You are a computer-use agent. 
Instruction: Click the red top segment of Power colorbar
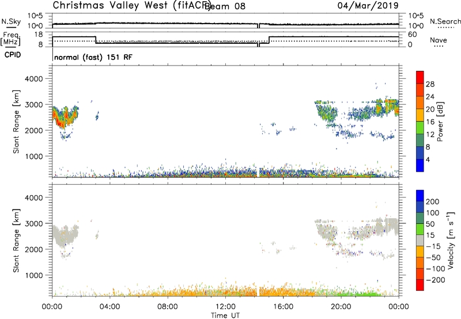[420, 77]
